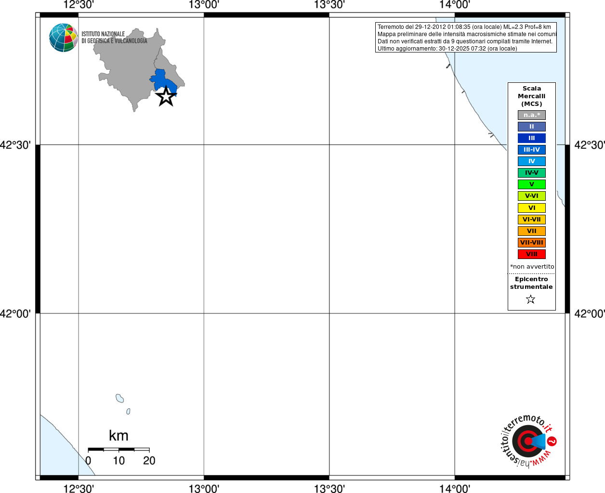Click the right 42°00' latitude label
The height and width of the screenshot is (493, 605).
tap(590, 313)
